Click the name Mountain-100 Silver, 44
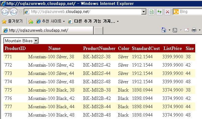Viewport: 202px width, 119px height. (x=51, y=73)
